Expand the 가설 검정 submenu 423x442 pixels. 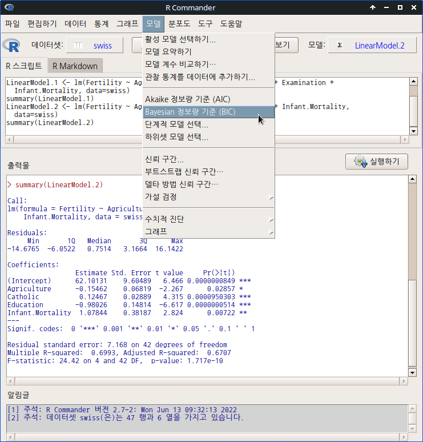(208, 197)
